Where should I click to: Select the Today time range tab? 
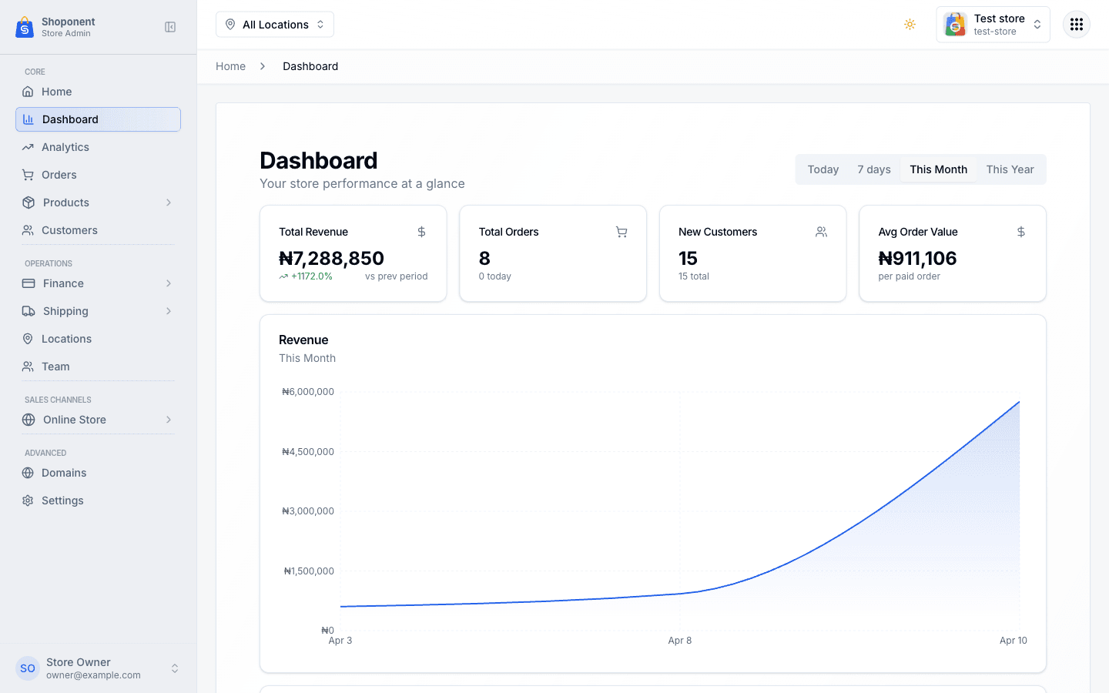click(823, 169)
